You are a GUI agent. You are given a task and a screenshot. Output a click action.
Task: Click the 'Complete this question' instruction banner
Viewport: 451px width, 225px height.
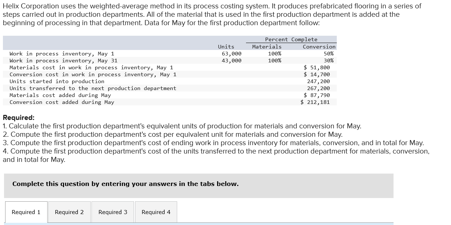click(125, 184)
